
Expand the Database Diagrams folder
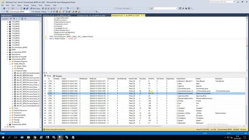10,61
